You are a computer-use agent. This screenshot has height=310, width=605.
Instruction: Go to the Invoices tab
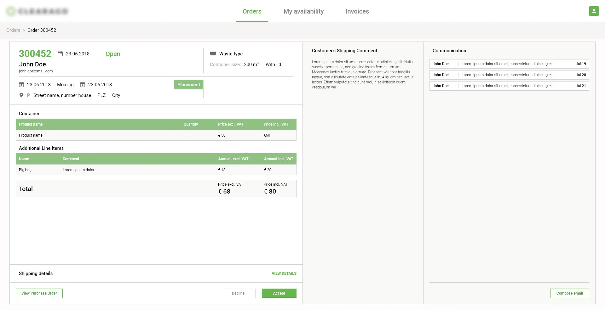(x=357, y=11)
